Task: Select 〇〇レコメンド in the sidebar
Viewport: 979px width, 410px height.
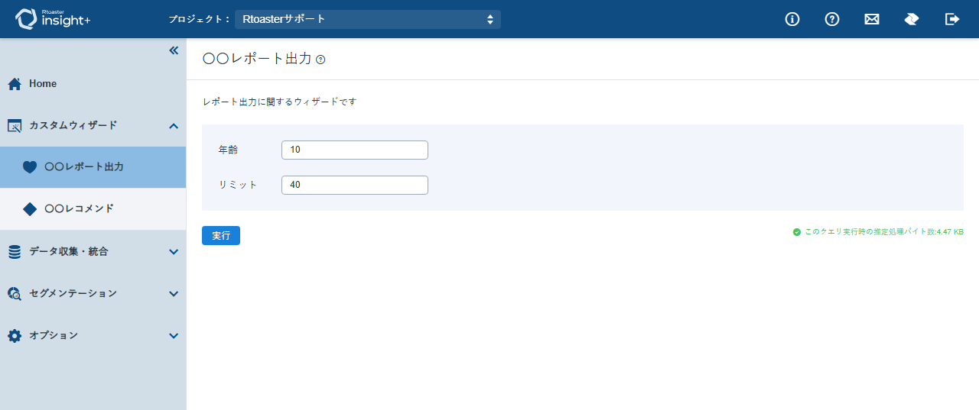Action: coord(93,208)
